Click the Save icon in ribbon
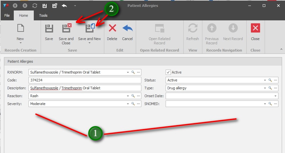The image size is (285, 153). 49,29
